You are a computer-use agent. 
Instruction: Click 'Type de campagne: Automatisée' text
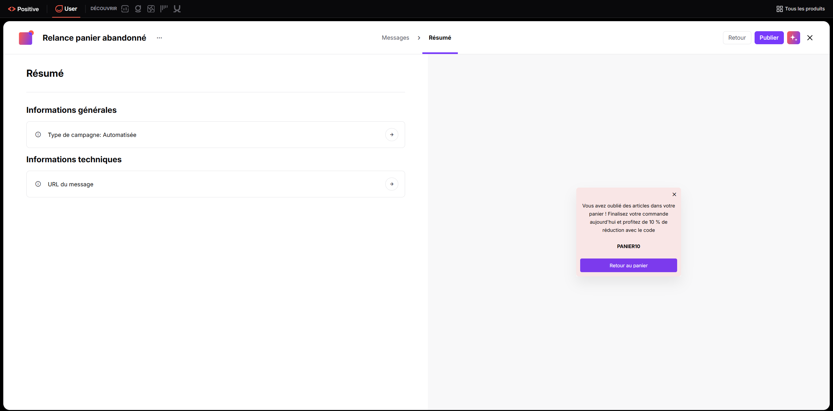[x=92, y=135]
